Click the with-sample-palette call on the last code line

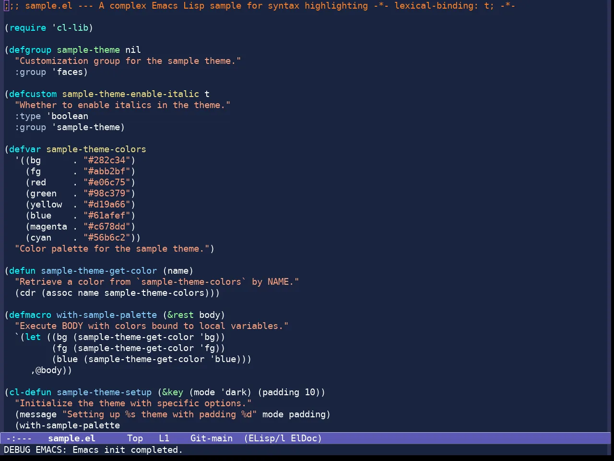(x=70, y=425)
